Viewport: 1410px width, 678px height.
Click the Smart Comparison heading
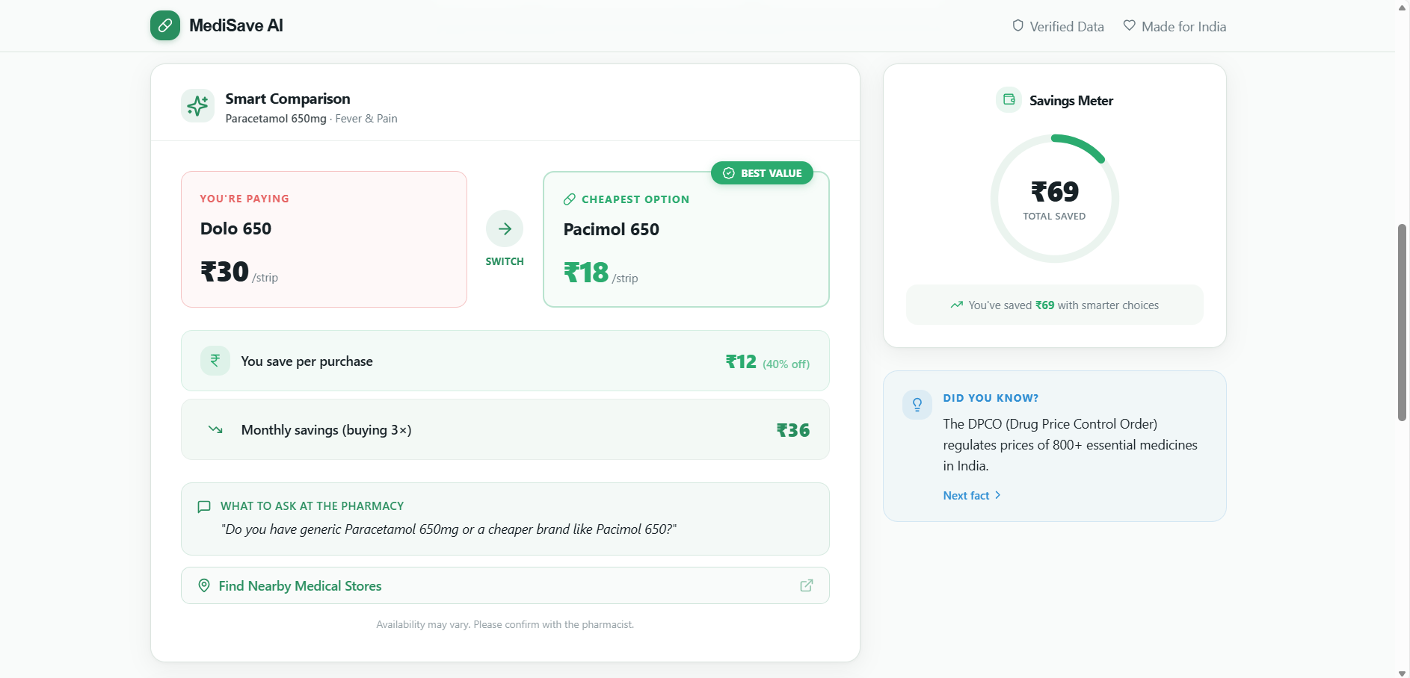click(x=288, y=99)
